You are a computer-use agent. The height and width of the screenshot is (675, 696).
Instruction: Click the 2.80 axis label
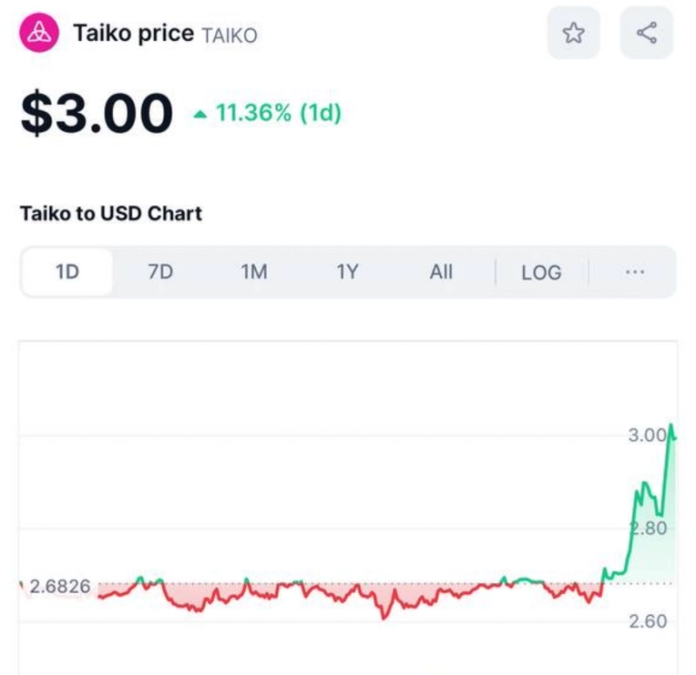tap(648, 529)
